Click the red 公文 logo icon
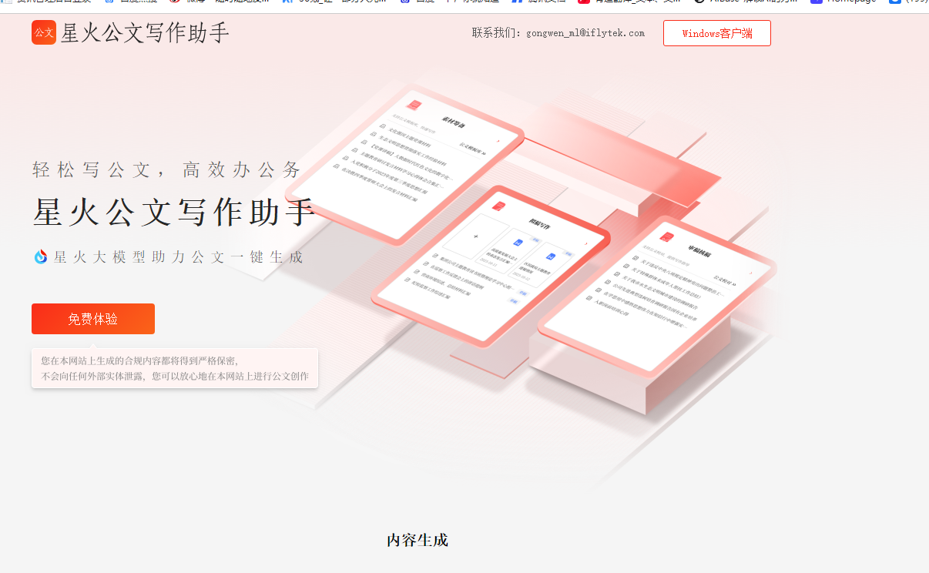This screenshot has width=929, height=573. 44,33
